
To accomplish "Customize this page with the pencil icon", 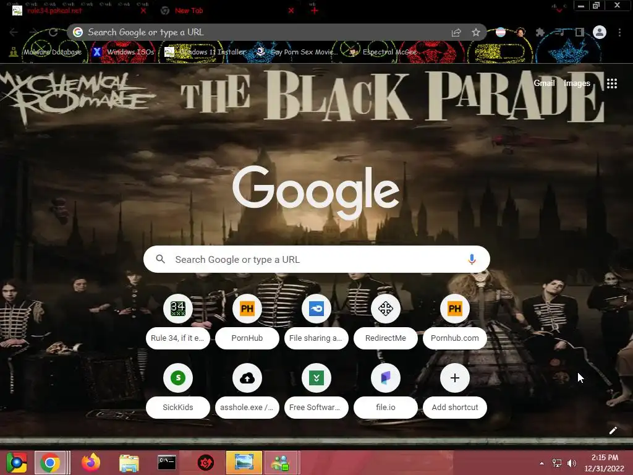I will 613,430.
